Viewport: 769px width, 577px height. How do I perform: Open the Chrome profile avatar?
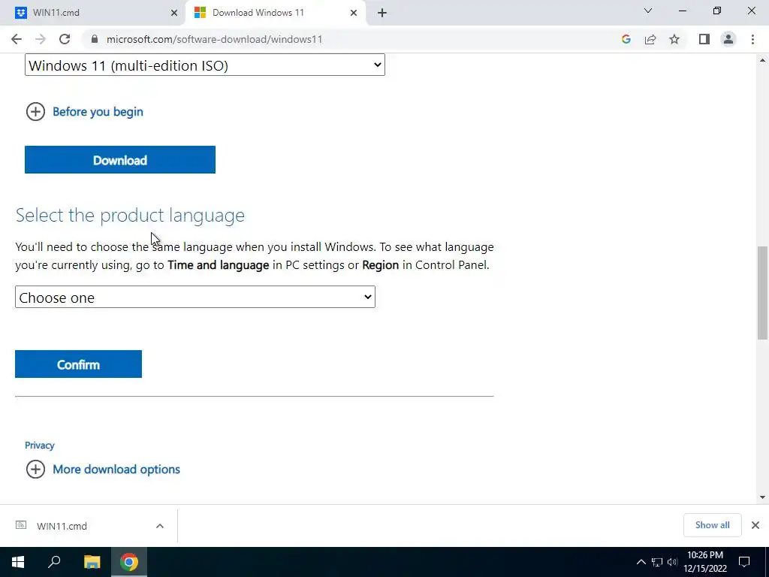coord(728,39)
